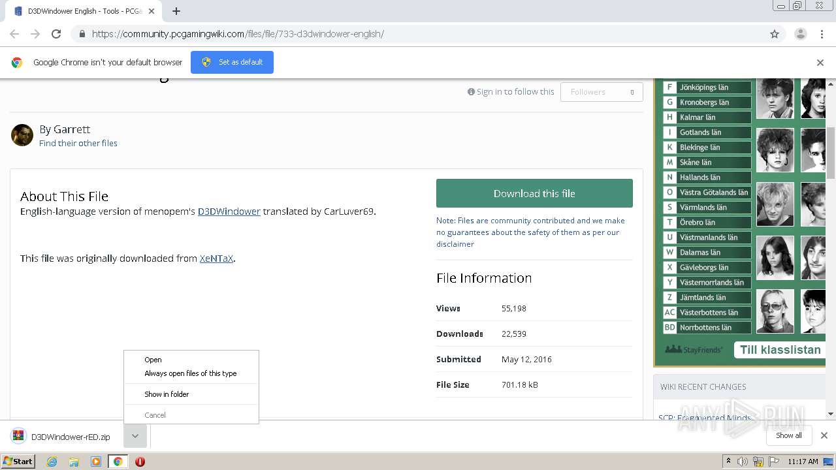
Task: Select Gotlands län in the ad
Action: [707, 133]
